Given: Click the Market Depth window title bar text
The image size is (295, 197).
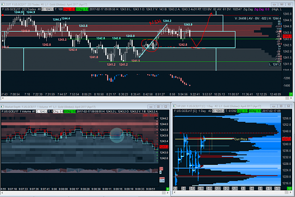Looking at the screenshot, I should [x=50, y=107].
